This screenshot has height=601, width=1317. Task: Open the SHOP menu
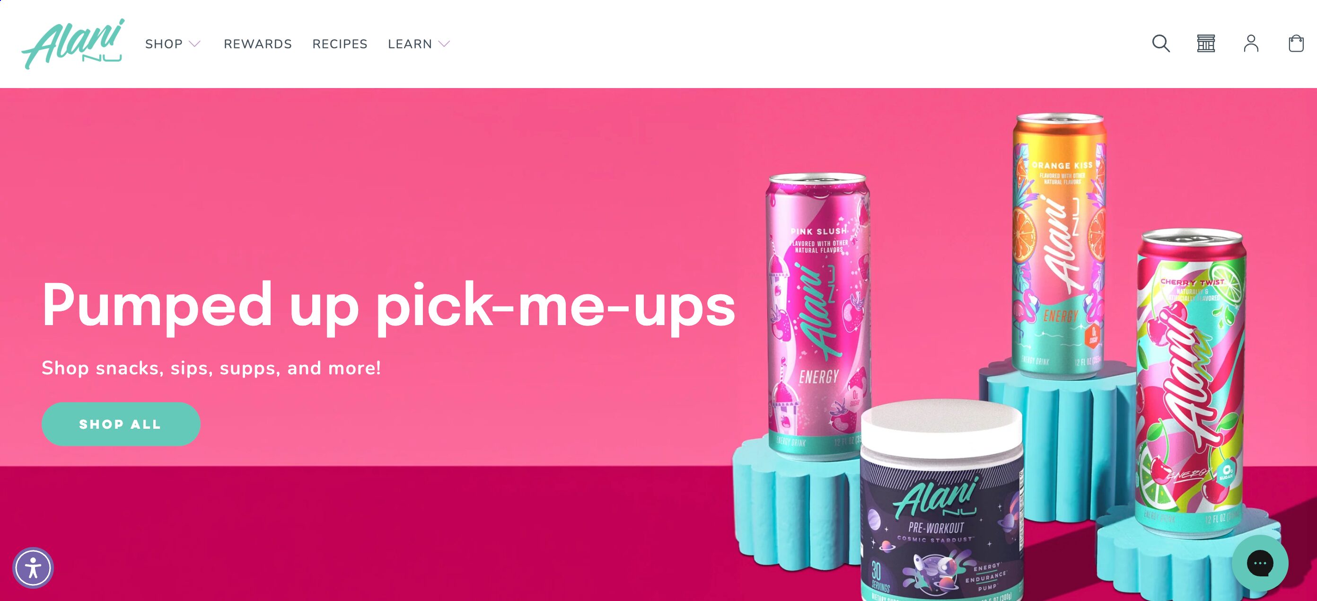(x=164, y=44)
